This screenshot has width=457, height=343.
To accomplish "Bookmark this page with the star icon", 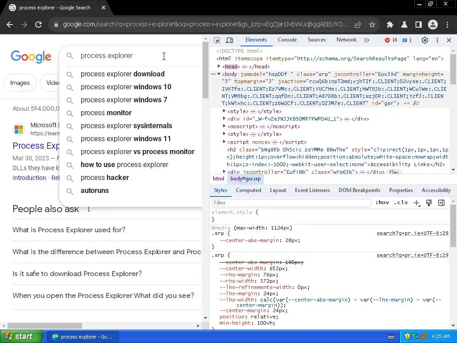I will point(372,25).
